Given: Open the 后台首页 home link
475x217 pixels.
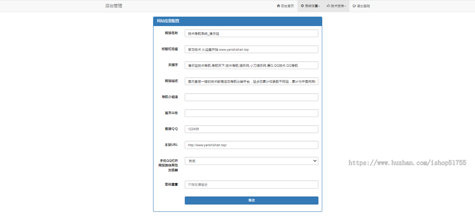Looking at the screenshot, I should click(285, 6).
